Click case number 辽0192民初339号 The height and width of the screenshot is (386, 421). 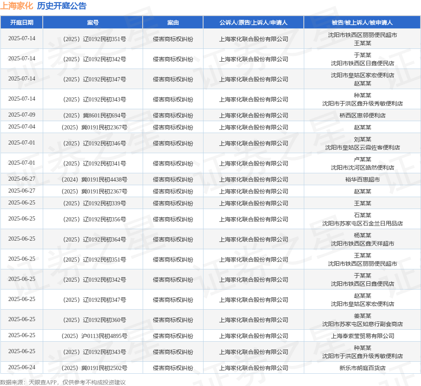tap(95, 203)
